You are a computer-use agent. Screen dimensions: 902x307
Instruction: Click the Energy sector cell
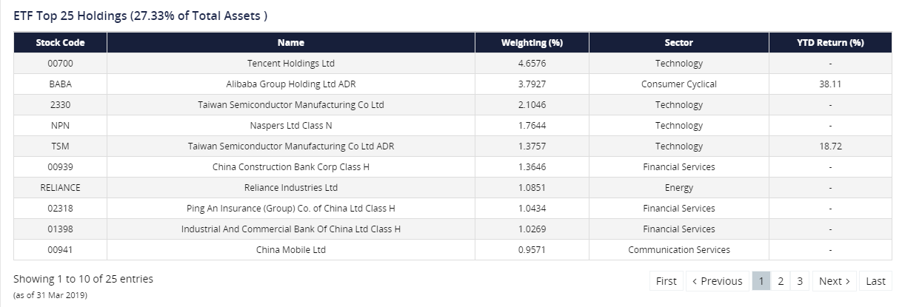pyautogui.click(x=678, y=188)
